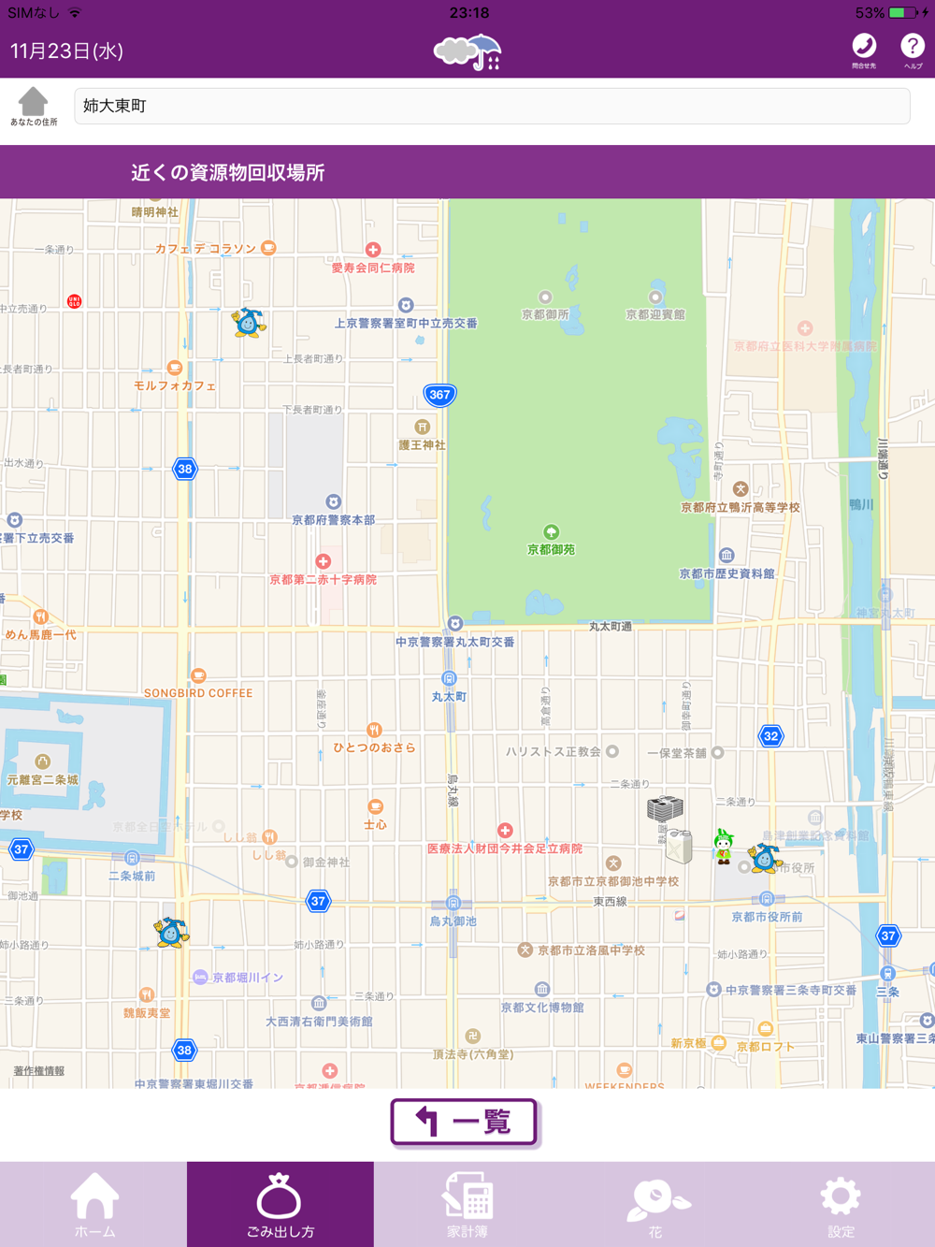Tap the route 32 shield on the map

[770, 736]
